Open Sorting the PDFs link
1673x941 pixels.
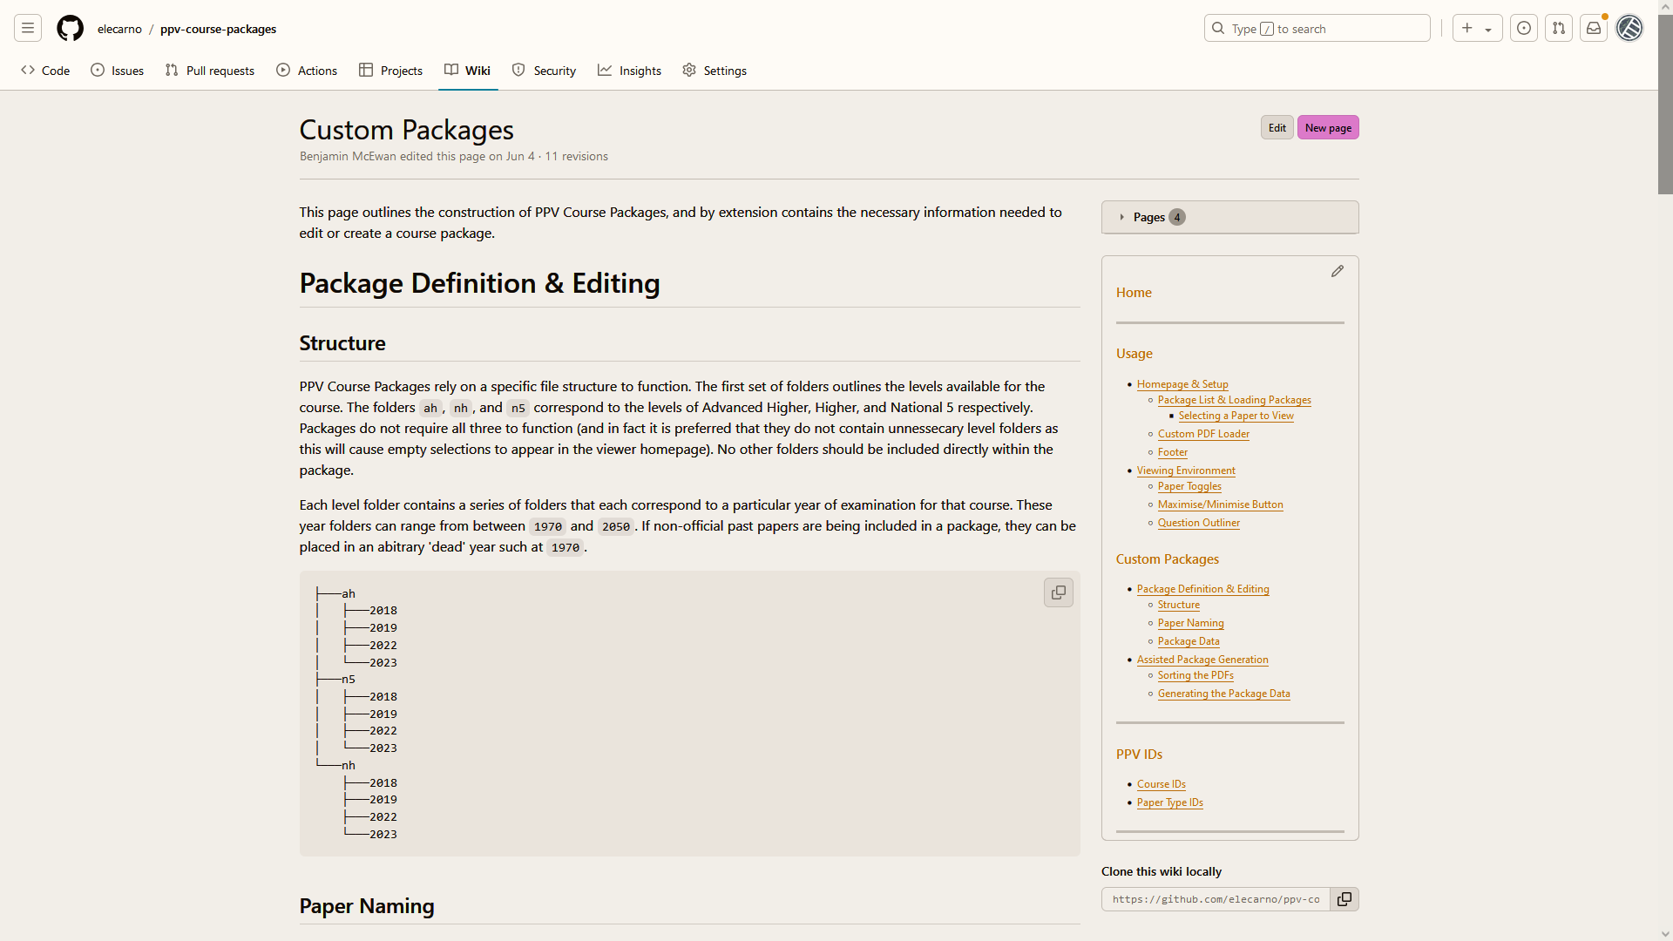pos(1195,675)
